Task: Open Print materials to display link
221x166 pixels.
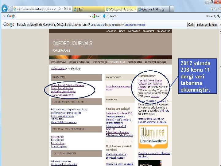Action: click(69, 109)
